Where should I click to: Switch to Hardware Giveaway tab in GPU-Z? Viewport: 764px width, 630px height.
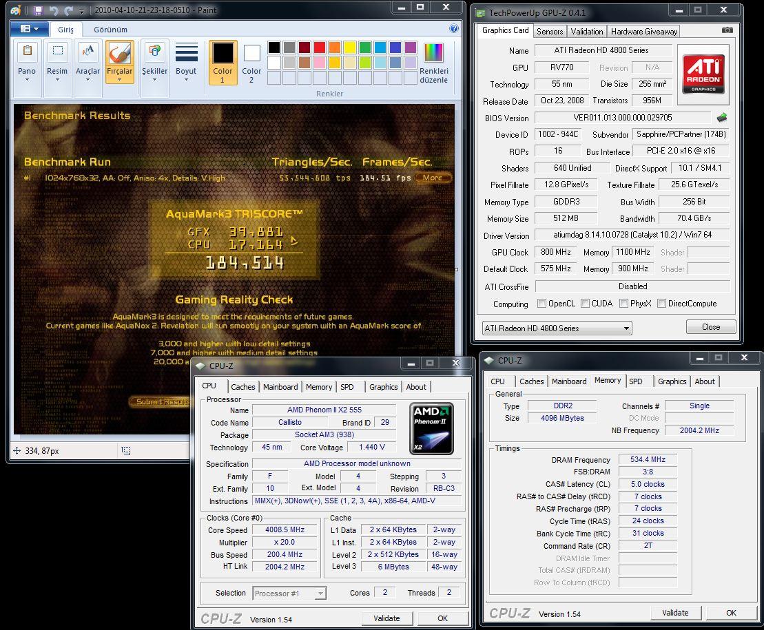(644, 32)
